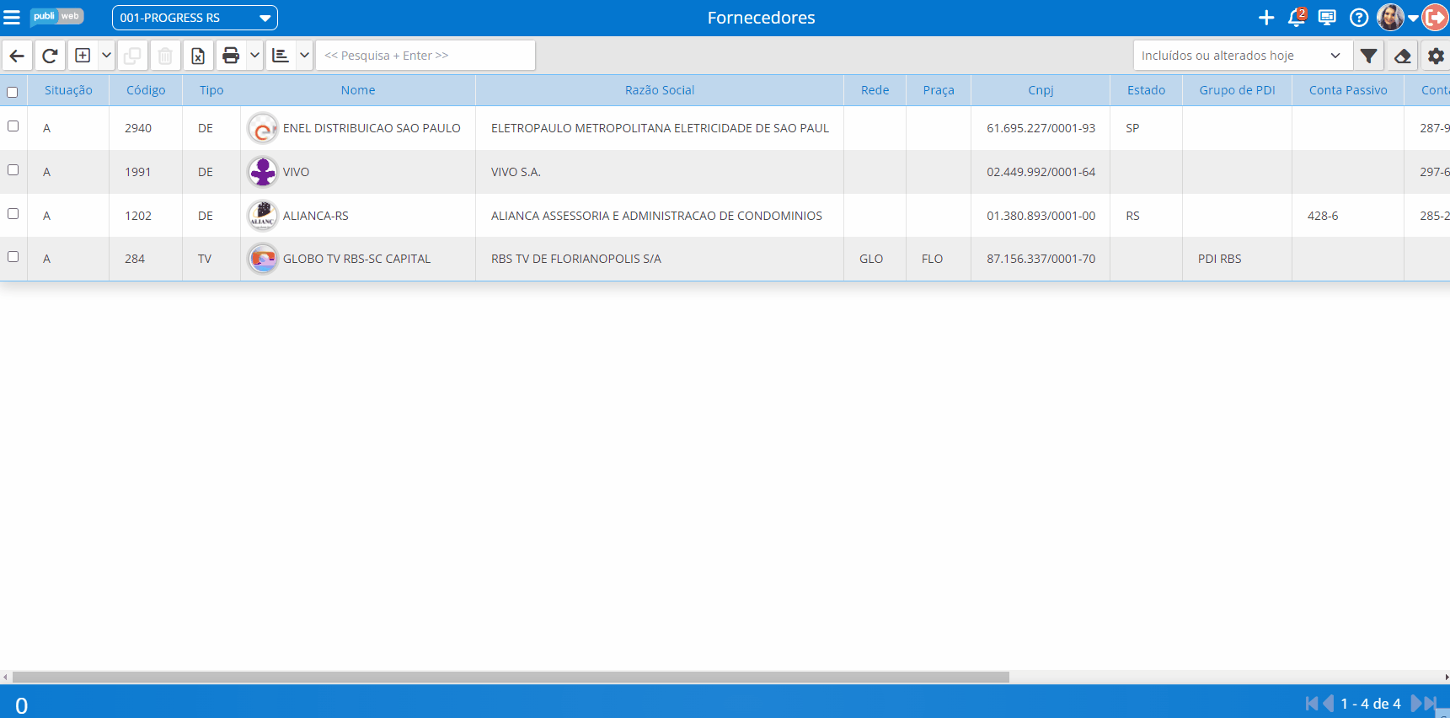Open the 001-PROGRESS RS company dropdown
The height and width of the screenshot is (718, 1450).
click(195, 18)
